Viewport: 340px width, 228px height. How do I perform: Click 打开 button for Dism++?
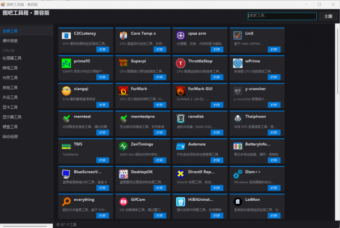point(274,188)
